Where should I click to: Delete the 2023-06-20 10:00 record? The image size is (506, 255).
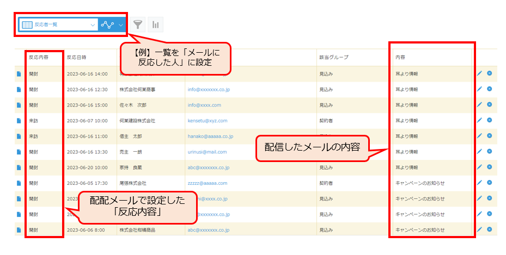pyautogui.click(x=490, y=167)
